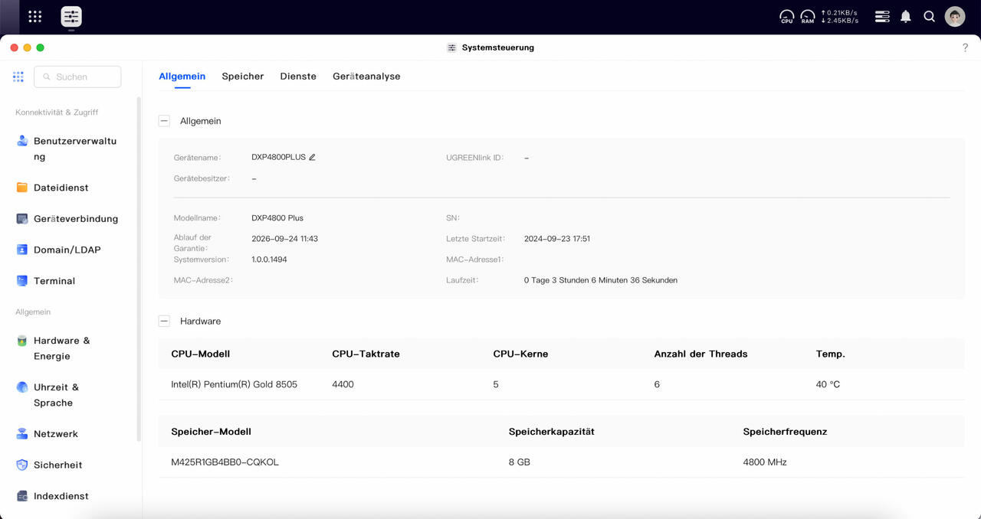The height and width of the screenshot is (519, 981).
Task: Edit the device name DXP4800PLUS with pencil icon
Action: coord(312,157)
